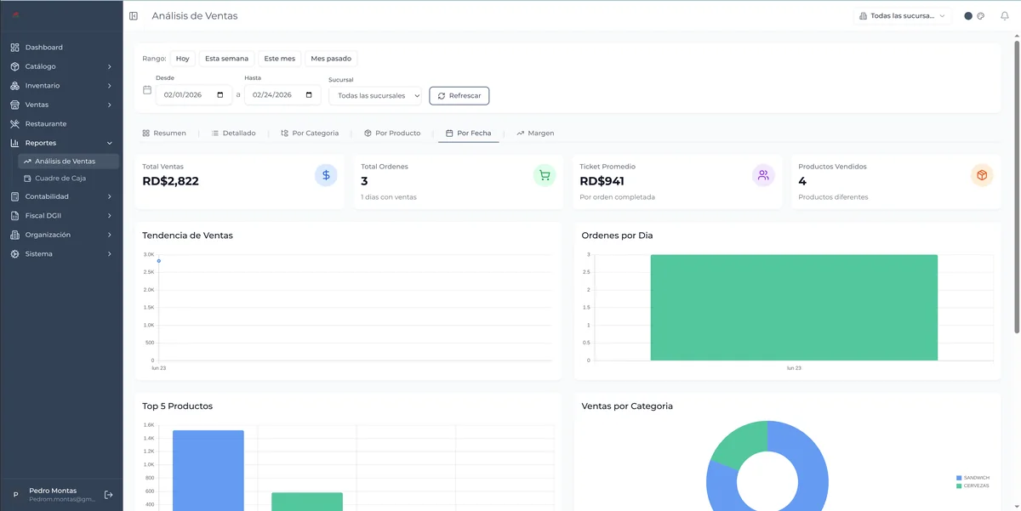Expand the Sistema menu
The image size is (1021, 511).
(x=61, y=254)
